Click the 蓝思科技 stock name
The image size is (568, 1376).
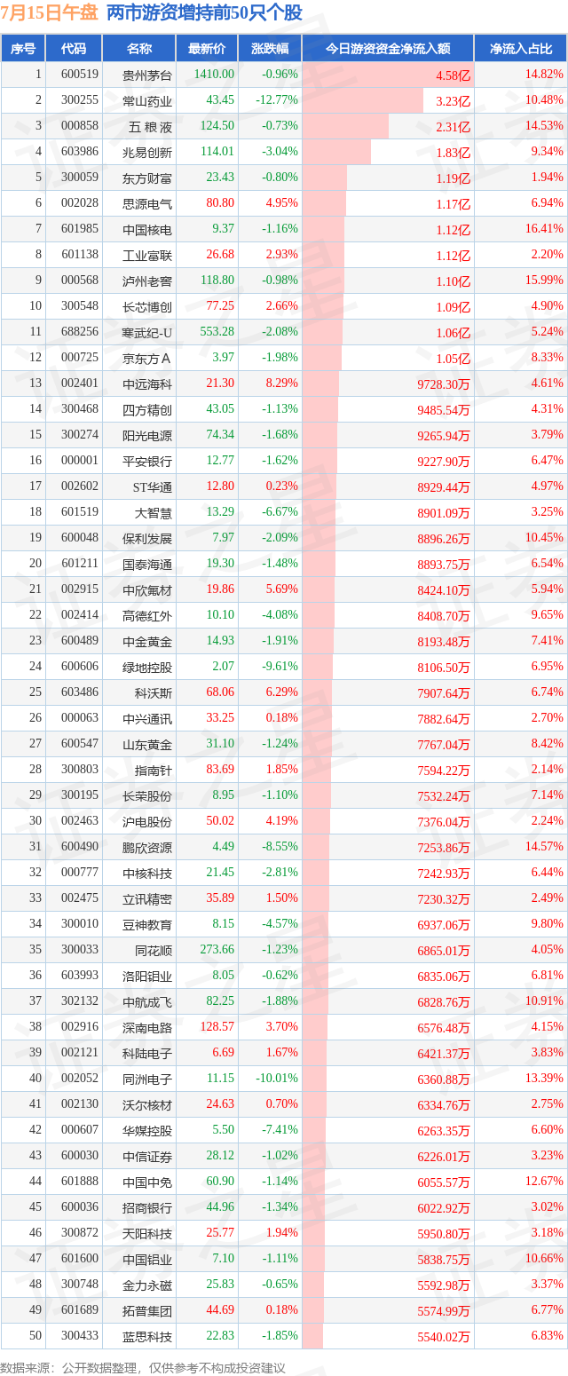(x=147, y=1337)
